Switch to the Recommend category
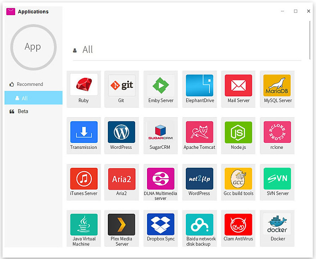 coord(29,84)
